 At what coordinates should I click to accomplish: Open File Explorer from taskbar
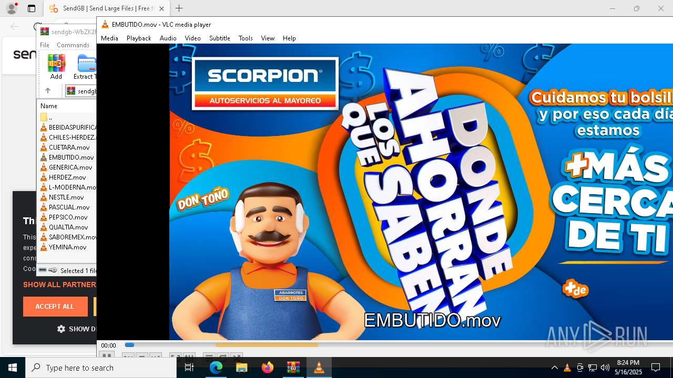241,367
